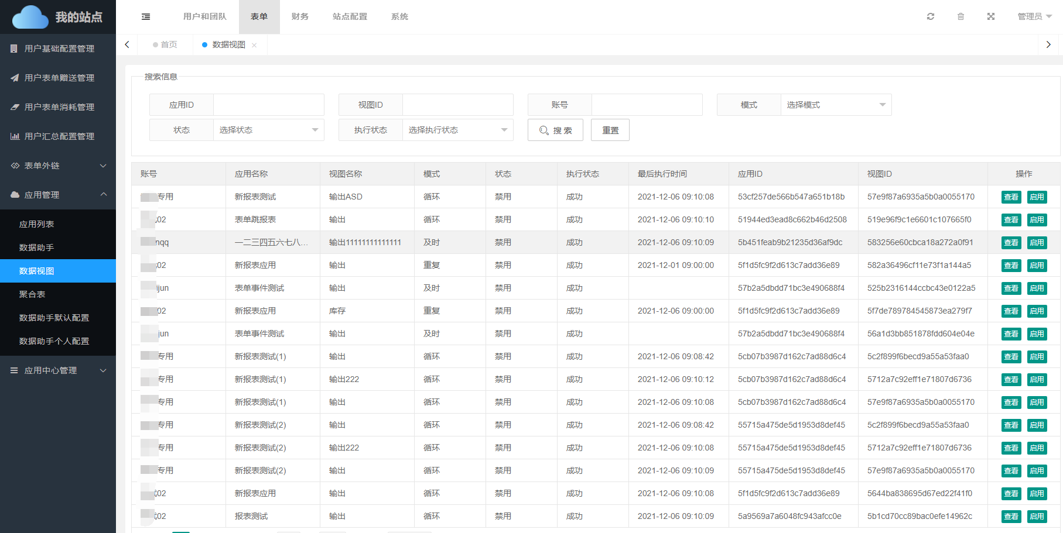Expand the 表单外链 sidebar menu

click(59, 166)
